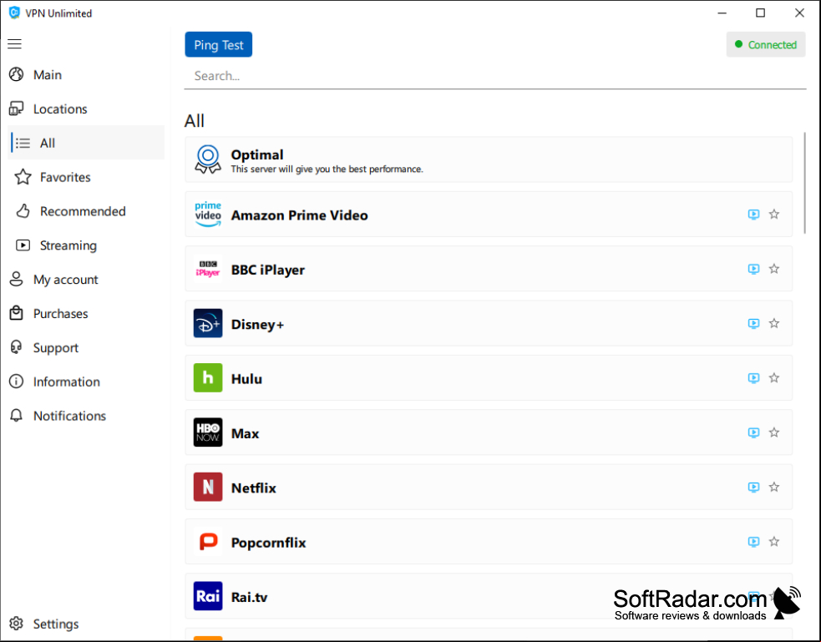Show Favorites servers list
Viewport: 821px width, 642px height.
(x=86, y=177)
